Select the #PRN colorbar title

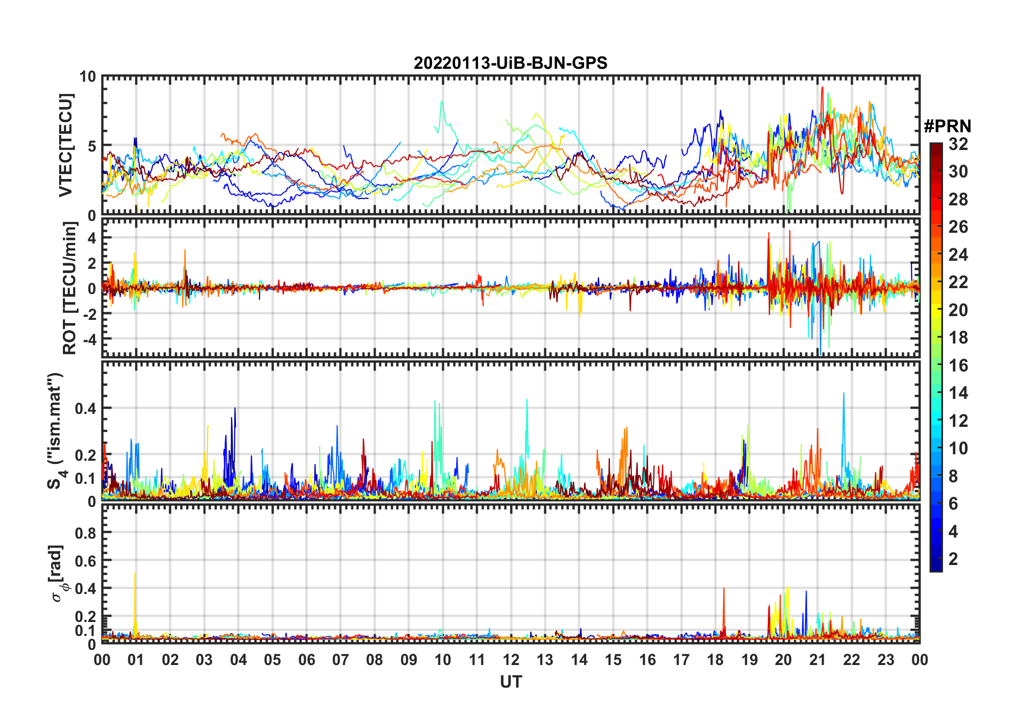point(947,126)
